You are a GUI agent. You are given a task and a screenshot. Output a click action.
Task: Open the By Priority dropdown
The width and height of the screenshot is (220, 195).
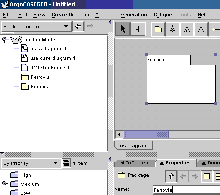(x=31, y=163)
